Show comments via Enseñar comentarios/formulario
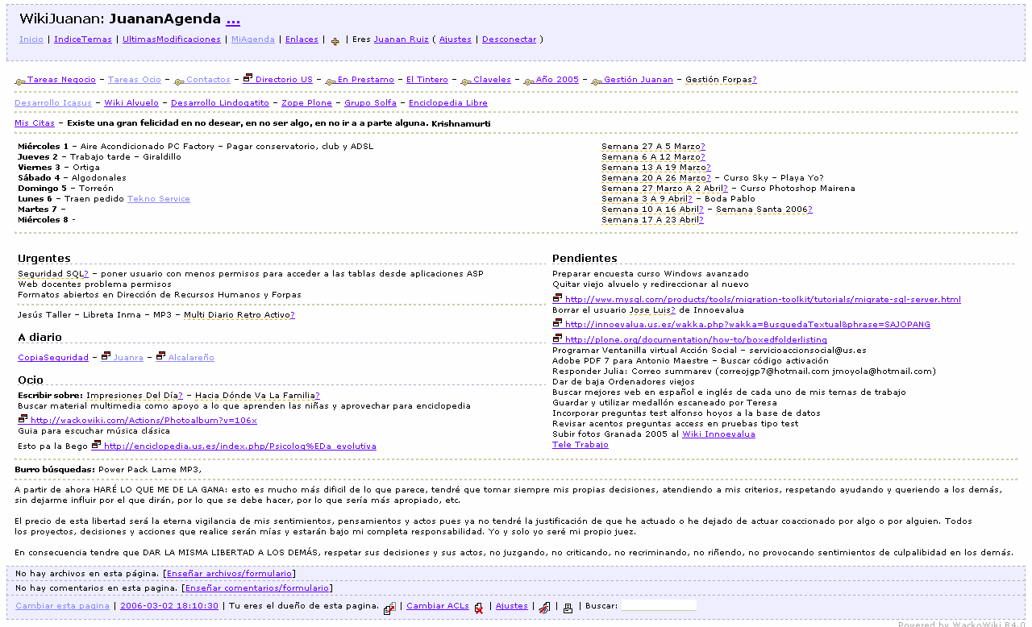Image resolution: width=1032 pixels, height=627 pixels. pos(257,588)
